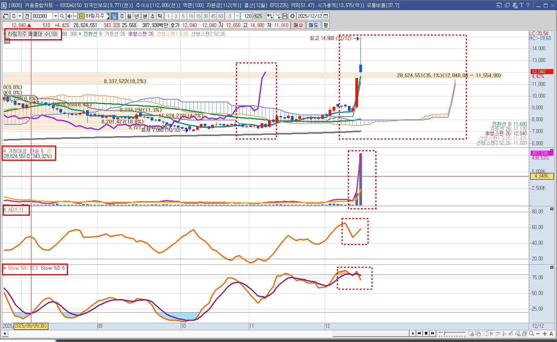This screenshot has height=342, width=557.
Task: Collapse the 거래대금 volume panel marker
Action: tap(5, 151)
